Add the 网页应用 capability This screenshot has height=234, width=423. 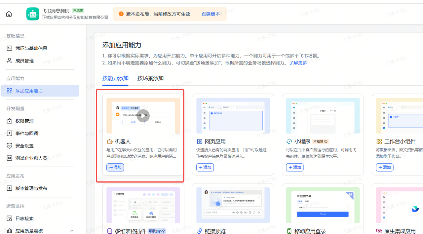tap(205, 167)
